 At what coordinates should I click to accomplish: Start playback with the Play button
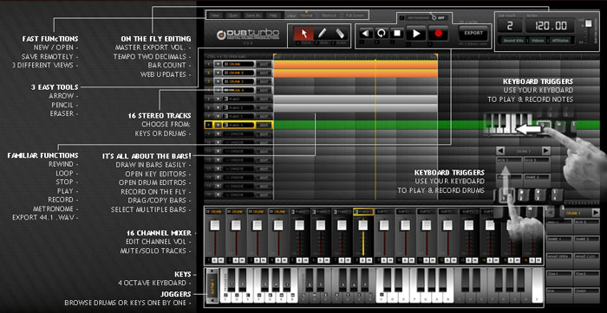tap(416, 34)
